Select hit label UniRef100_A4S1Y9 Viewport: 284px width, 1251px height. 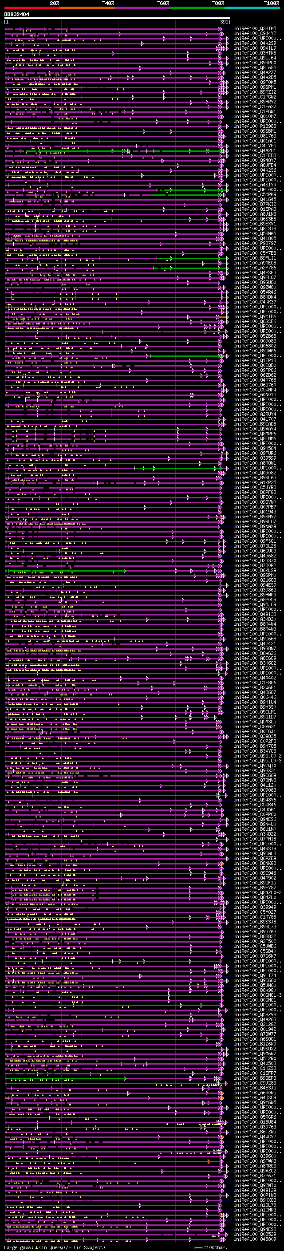coord(255,185)
